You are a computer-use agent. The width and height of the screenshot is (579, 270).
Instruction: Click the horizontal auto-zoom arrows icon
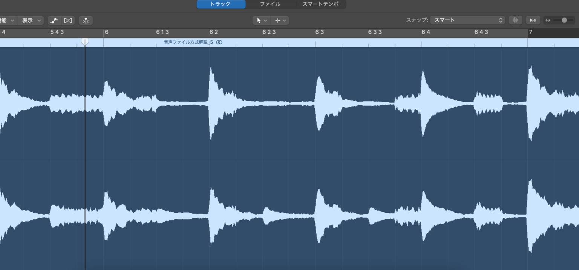pyautogui.click(x=533, y=20)
